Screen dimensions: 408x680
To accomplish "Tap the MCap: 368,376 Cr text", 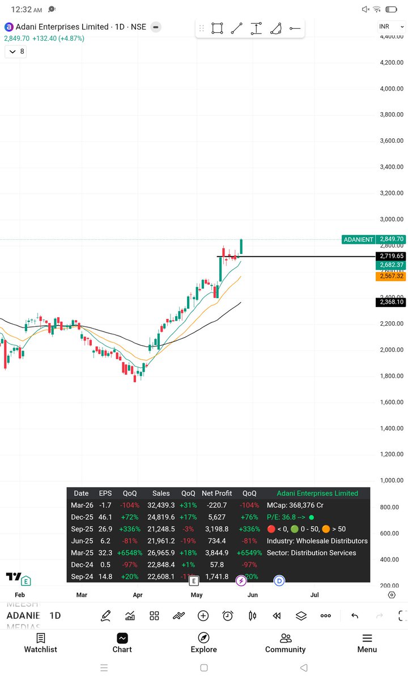I will (295, 505).
